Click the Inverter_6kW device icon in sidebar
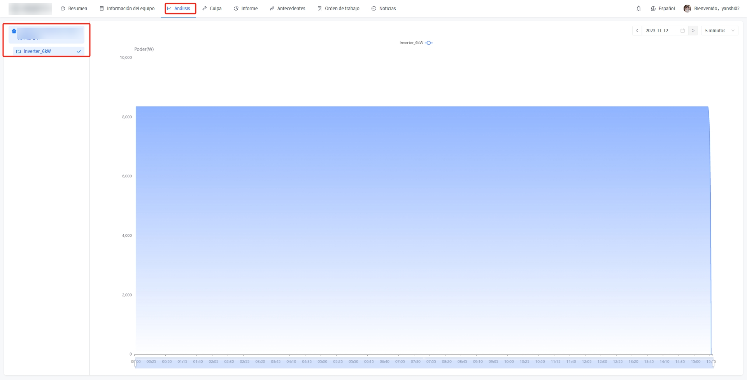Image resolution: width=747 pixels, height=380 pixels. 18,51
